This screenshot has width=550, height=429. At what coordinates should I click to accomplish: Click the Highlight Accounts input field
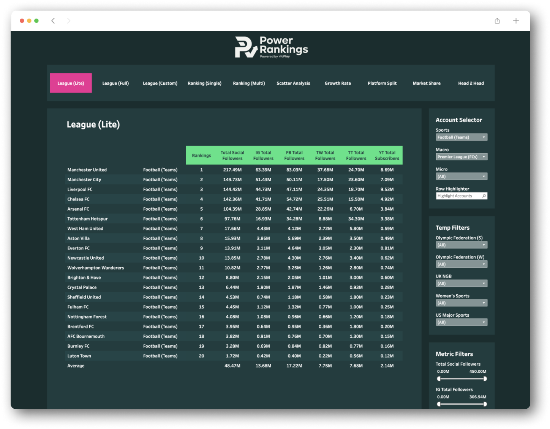click(x=461, y=196)
